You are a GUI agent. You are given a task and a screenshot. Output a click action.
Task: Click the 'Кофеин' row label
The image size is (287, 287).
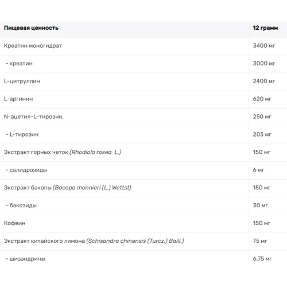tap(15, 223)
